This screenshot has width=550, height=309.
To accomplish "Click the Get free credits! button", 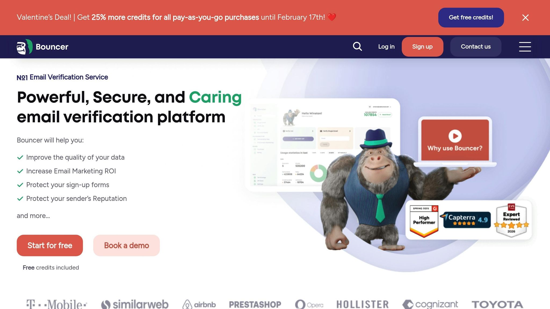I will [471, 17].
